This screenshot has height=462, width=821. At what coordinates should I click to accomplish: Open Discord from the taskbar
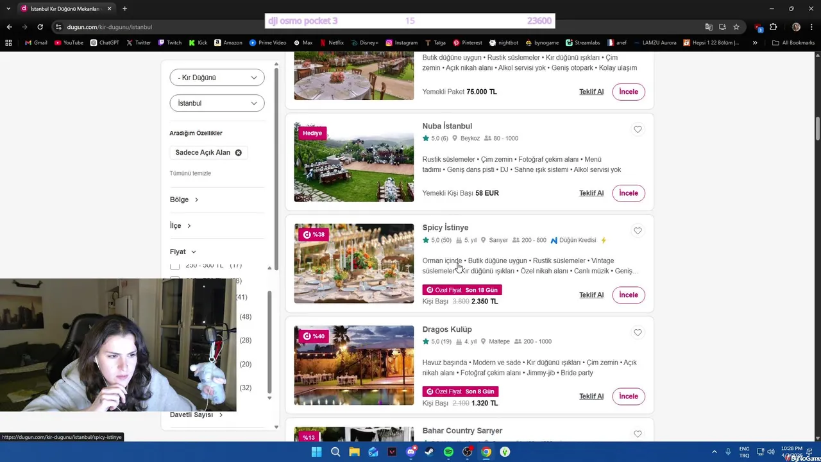(x=411, y=452)
